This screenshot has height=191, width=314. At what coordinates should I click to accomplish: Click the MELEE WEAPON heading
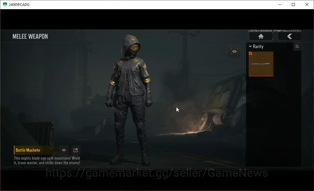tap(30, 36)
